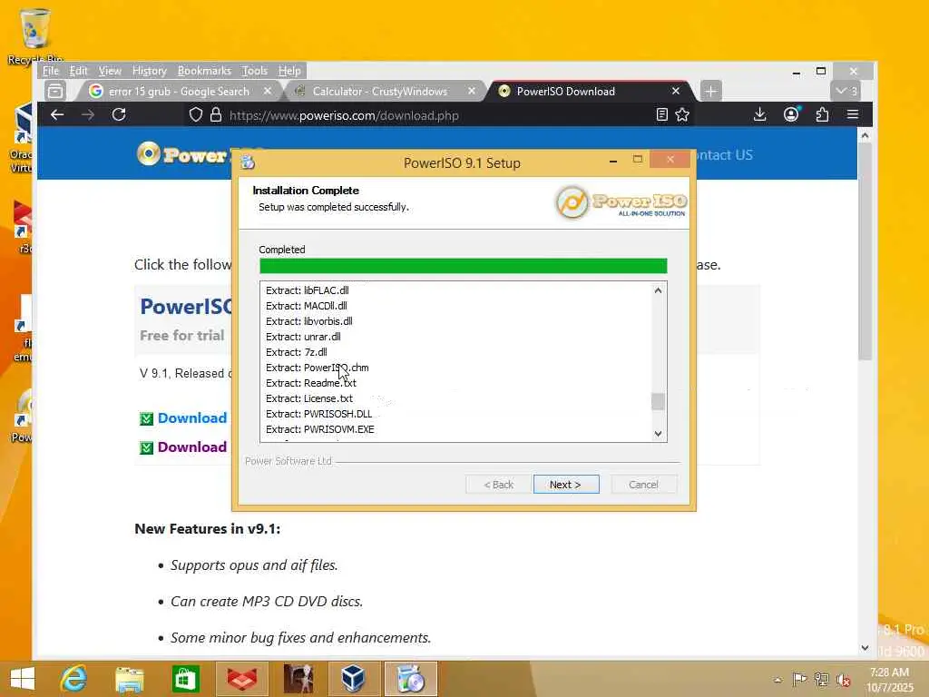
Task: Open Firefox hamburger application menu
Action: (x=853, y=114)
